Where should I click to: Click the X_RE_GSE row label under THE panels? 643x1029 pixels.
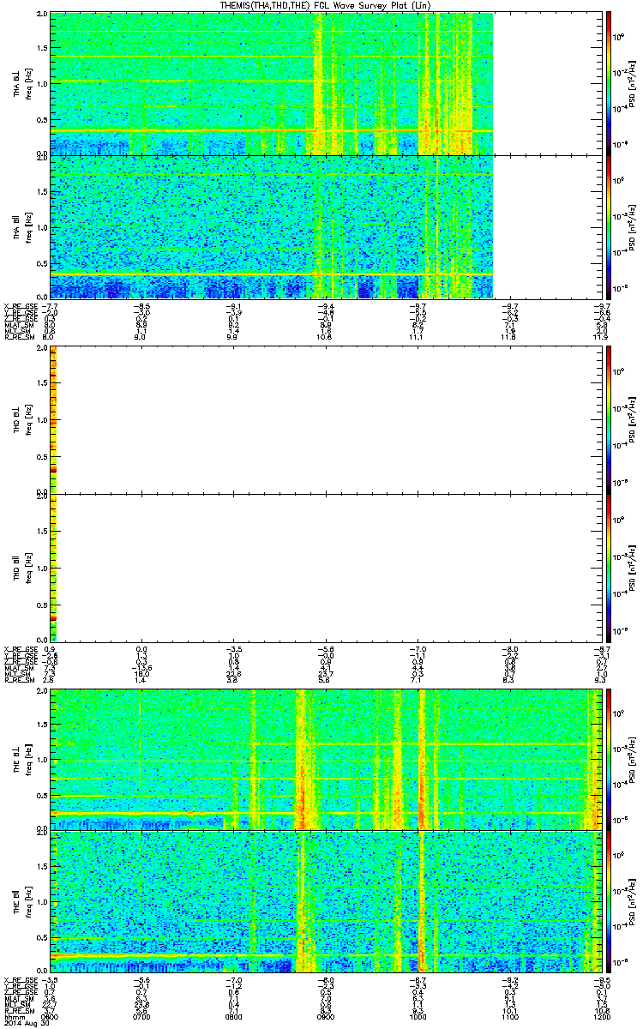coord(21,978)
